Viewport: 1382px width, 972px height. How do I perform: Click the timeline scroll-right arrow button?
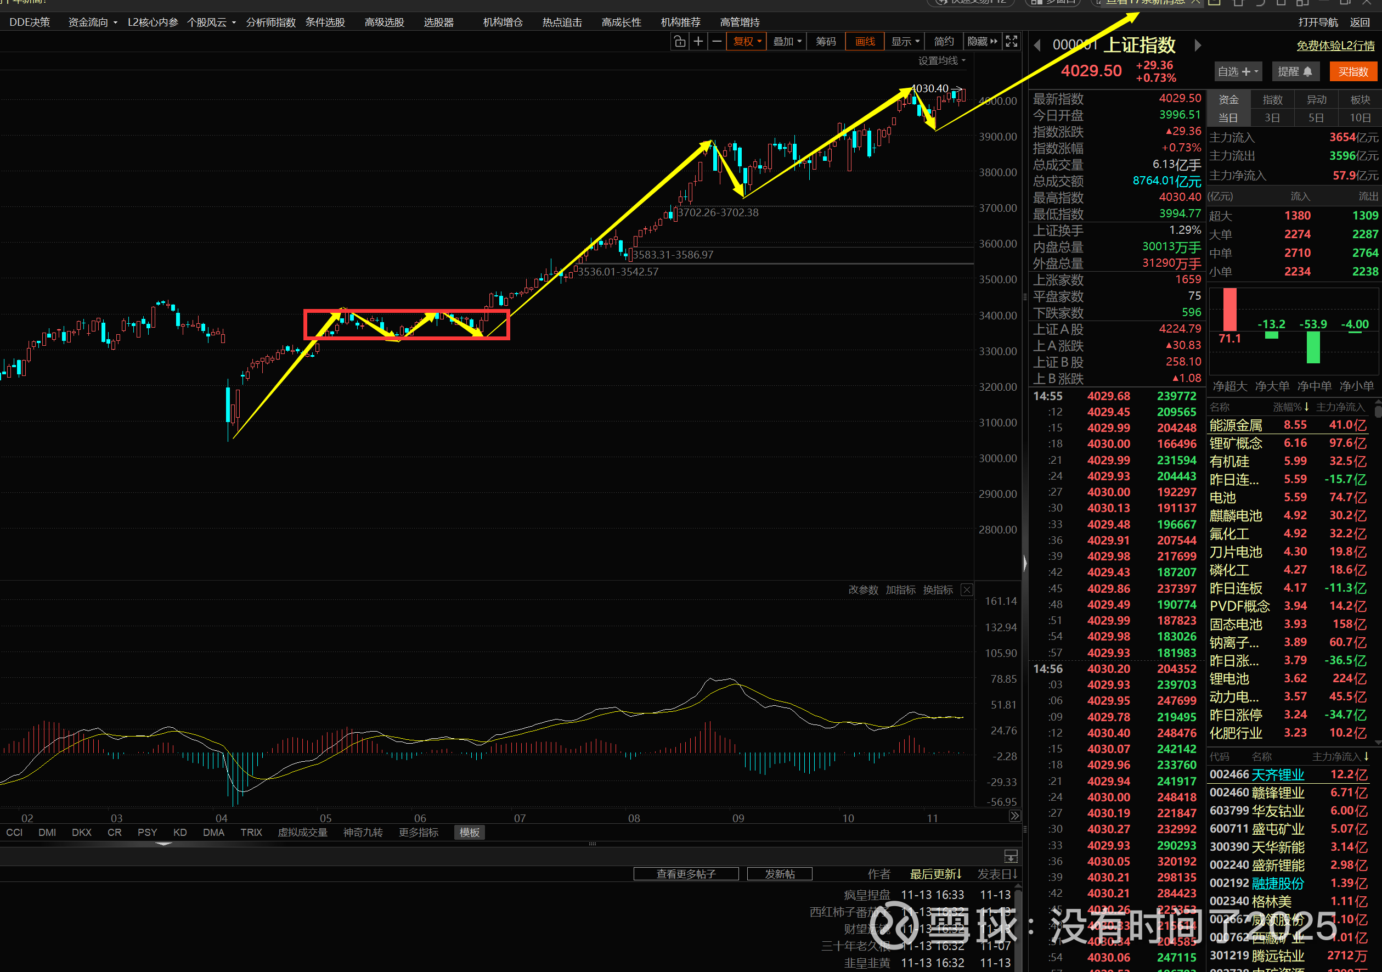(1015, 816)
